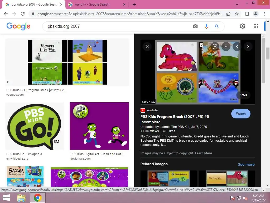The image size is (270, 203).
Task: Show next image in preview
Action: click(x=248, y=47)
